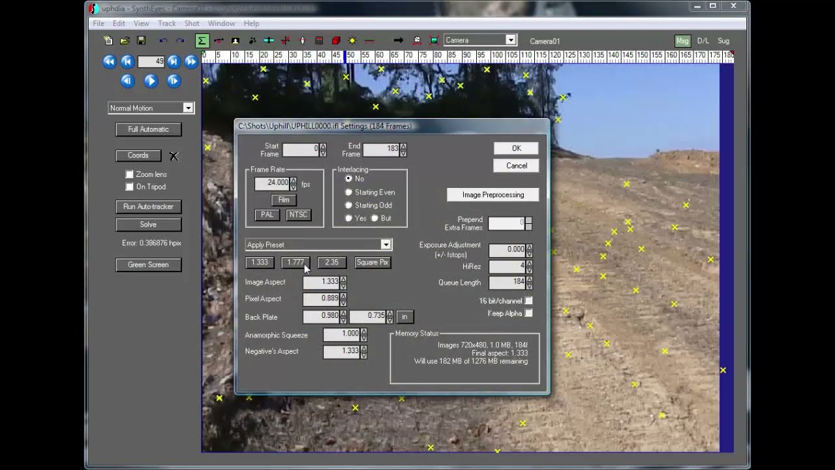The image size is (835, 470).
Task: Select the red 3D cube icon
Action: click(x=336, y=40)
